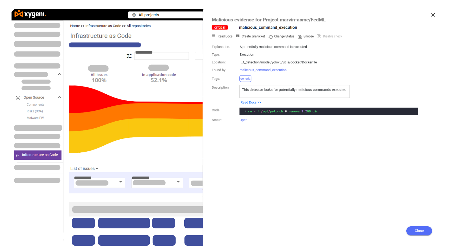Click the Open status link
The width and height of the screenshot is (450, 251).
tap(243, 120)
